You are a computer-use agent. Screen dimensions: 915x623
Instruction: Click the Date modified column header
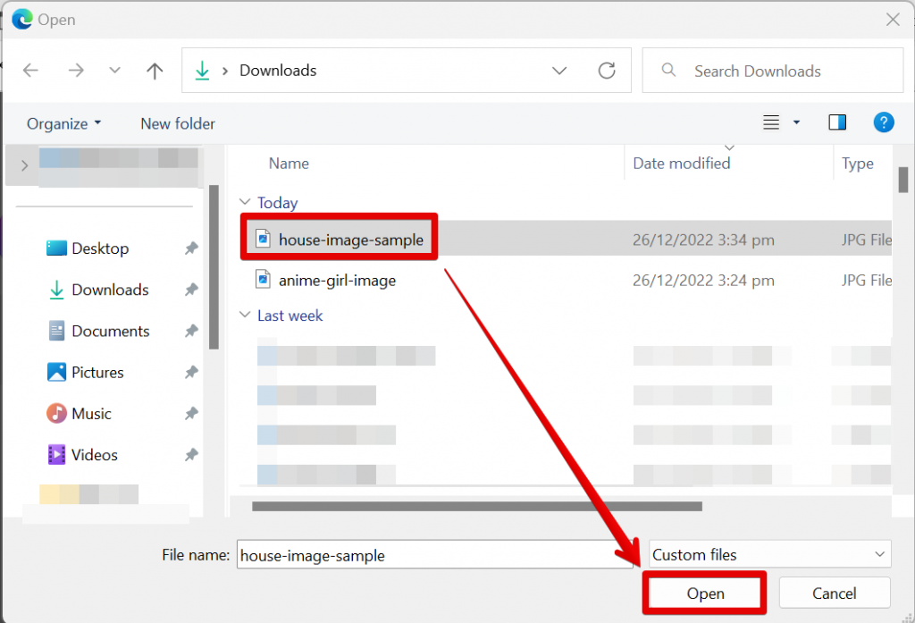click(681, 163)
